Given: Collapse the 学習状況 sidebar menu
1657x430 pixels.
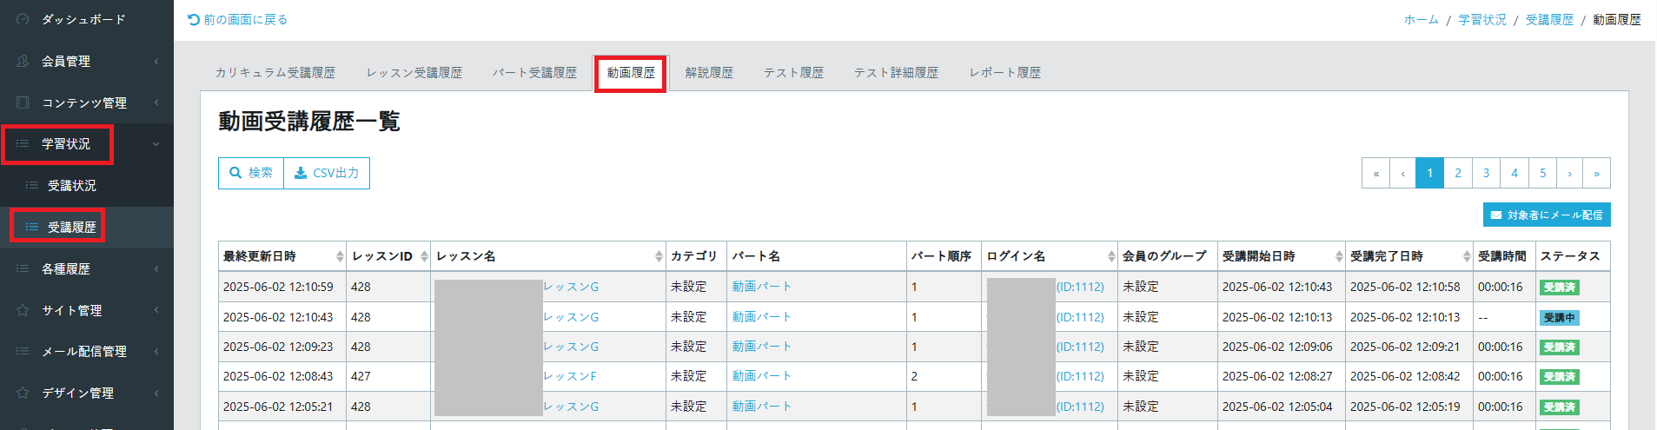Looking at the screenshot, I should coord(156,144).
